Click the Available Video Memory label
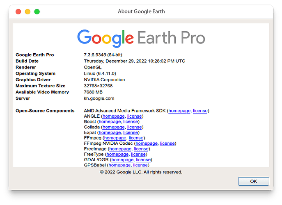 point(42,92)
